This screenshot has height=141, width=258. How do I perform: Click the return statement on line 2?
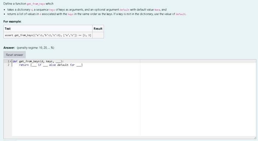pyautogui.click(x=51, y=65)
